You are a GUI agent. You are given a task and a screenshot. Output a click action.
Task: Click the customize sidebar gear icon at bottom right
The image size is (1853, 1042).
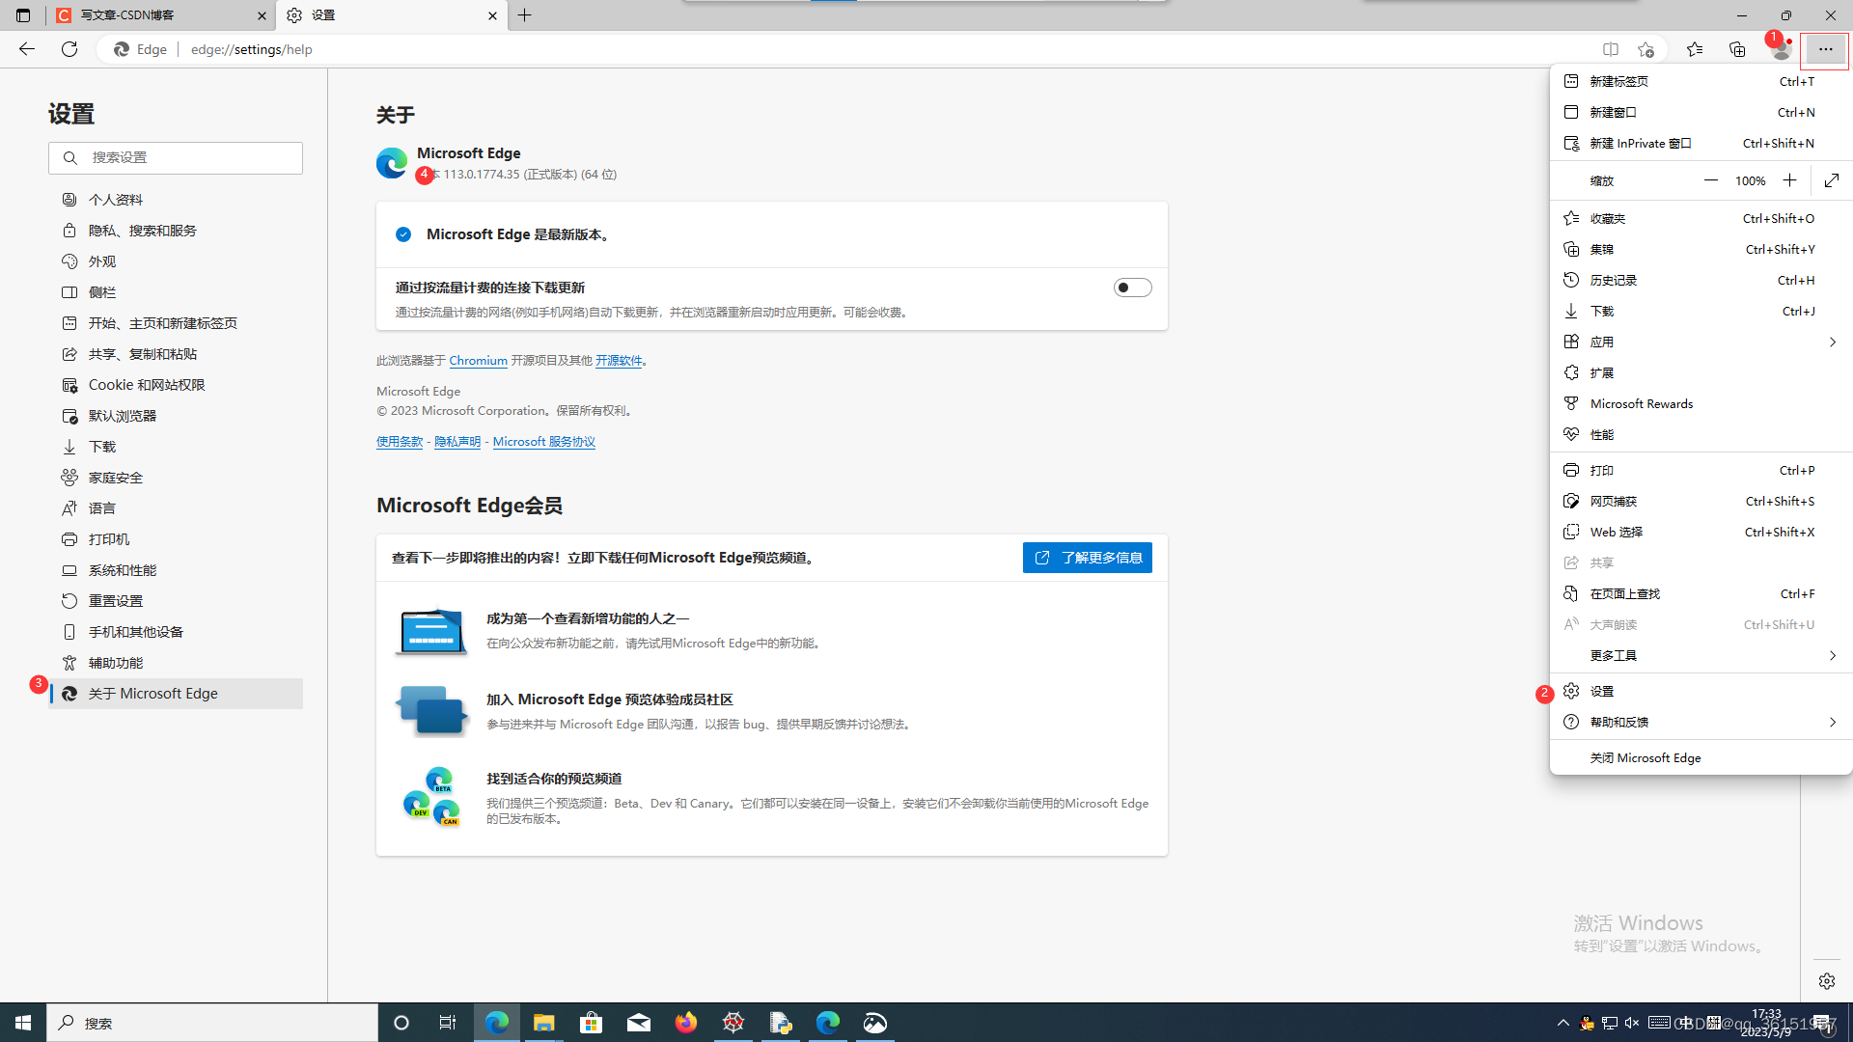tap(1826, 981)
